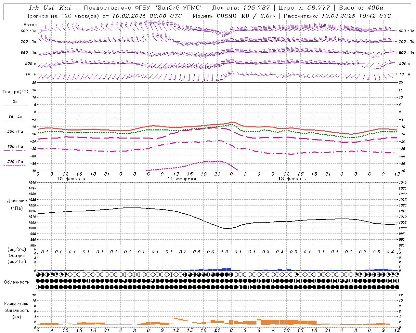Click the 'Тем-ра(°C)' temperature label
This screenshot has width=416, height=333.
click(15, 92)
